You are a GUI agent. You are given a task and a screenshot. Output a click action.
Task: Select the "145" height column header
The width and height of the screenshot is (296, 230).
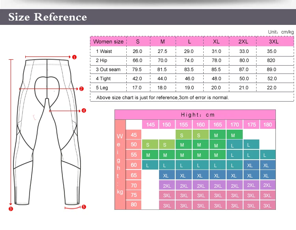click(x=150, y=124)
